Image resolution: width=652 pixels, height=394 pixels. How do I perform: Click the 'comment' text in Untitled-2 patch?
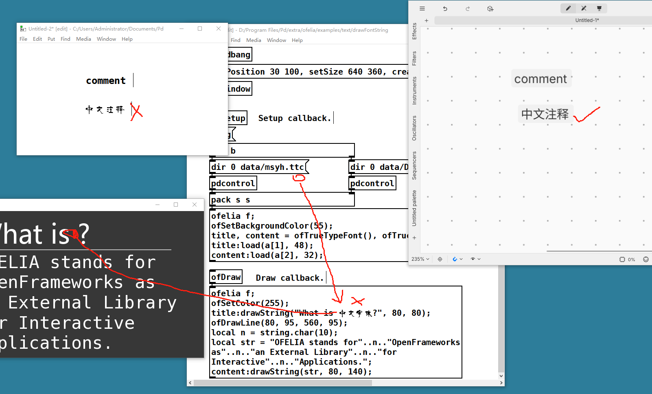[106, 81]
